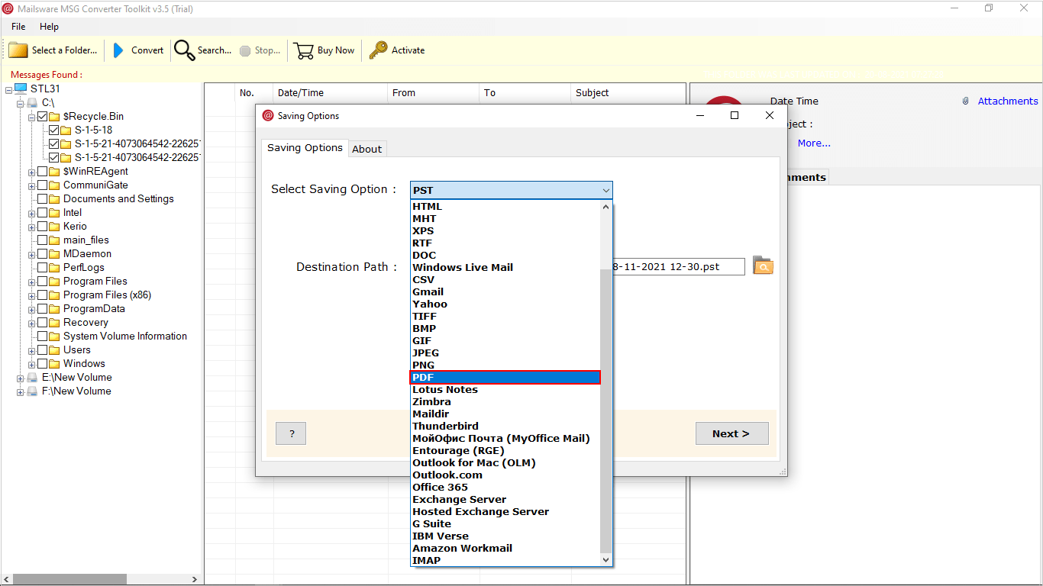The width and height of the screenshot is (1043, 586).
Task: Open the destination folder picker icon
Action: [762, 266]
